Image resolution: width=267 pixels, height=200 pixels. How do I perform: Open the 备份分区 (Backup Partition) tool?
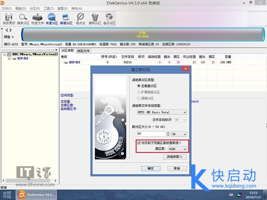pos(109,19)
